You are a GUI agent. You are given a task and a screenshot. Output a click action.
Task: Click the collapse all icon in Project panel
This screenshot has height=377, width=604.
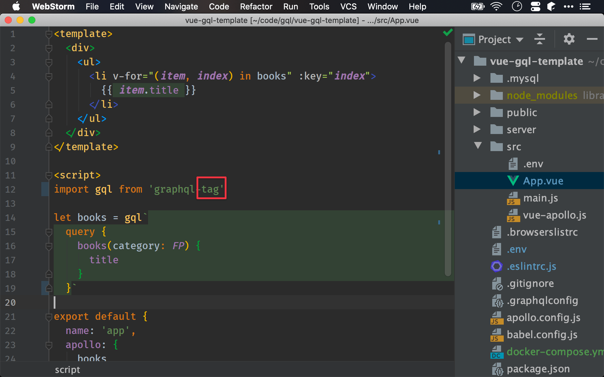[539, 39]
